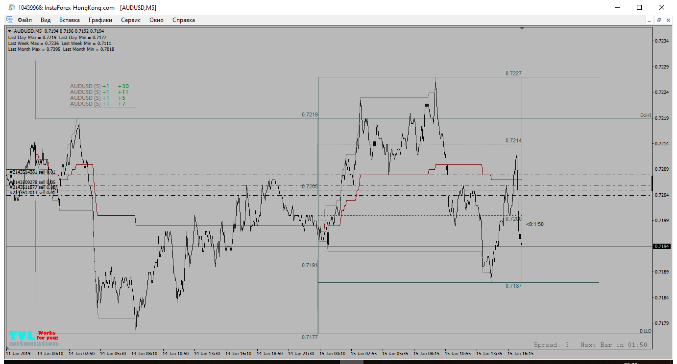Click the bar timer label <0:1:50
Image resolution: width=677 pixels, height=364 pixels.
tap(535, 224)
